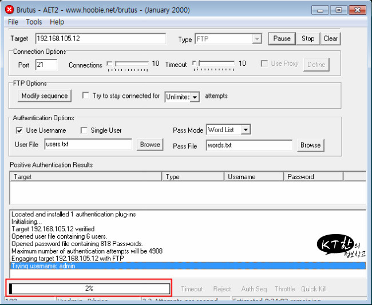Click the 2% progress bar
Image resolution: width=372 pixels, height=305 pixels.
(89, 288)
